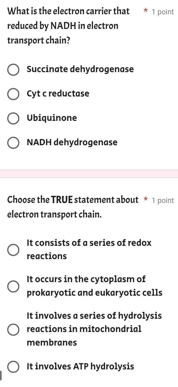Click the red asterisk on the first question
The image size is (178, 387).
pyautogui.click(x=145, y=11)
